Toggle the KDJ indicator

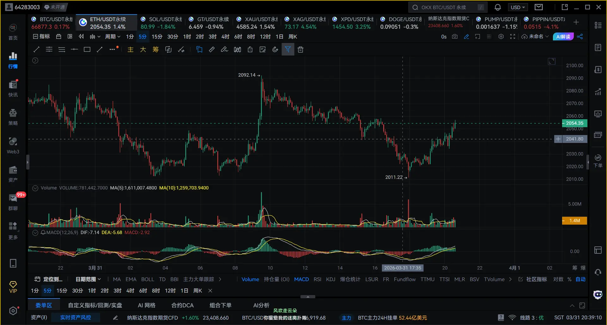[331, 279]
